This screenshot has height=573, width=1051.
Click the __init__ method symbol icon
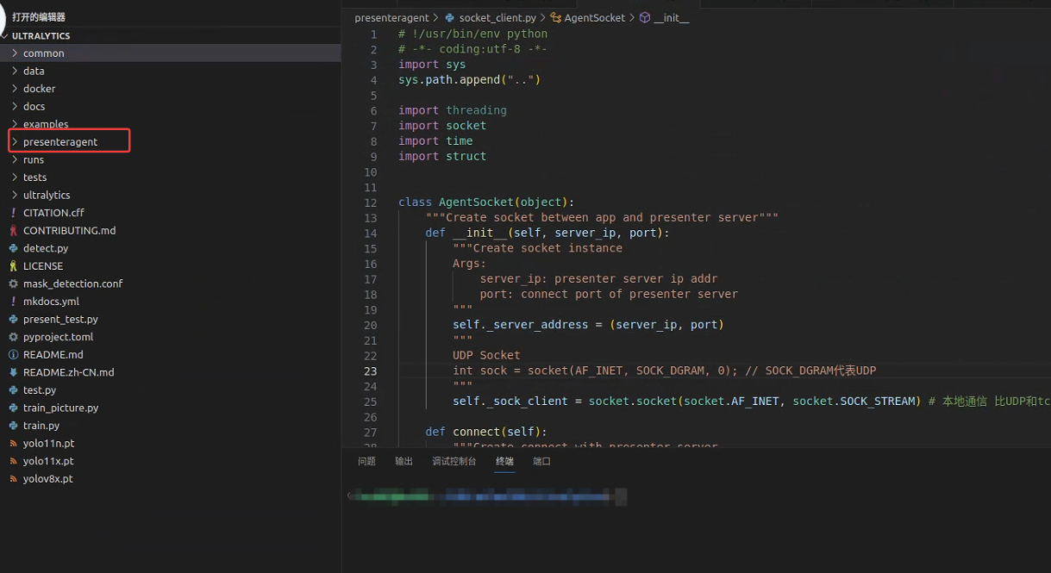coord(644,17)
